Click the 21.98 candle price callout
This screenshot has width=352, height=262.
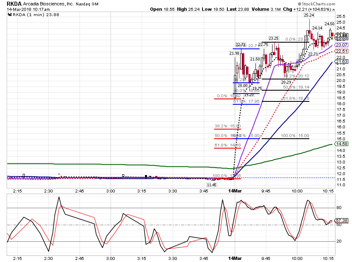click(x=234, y=53)
